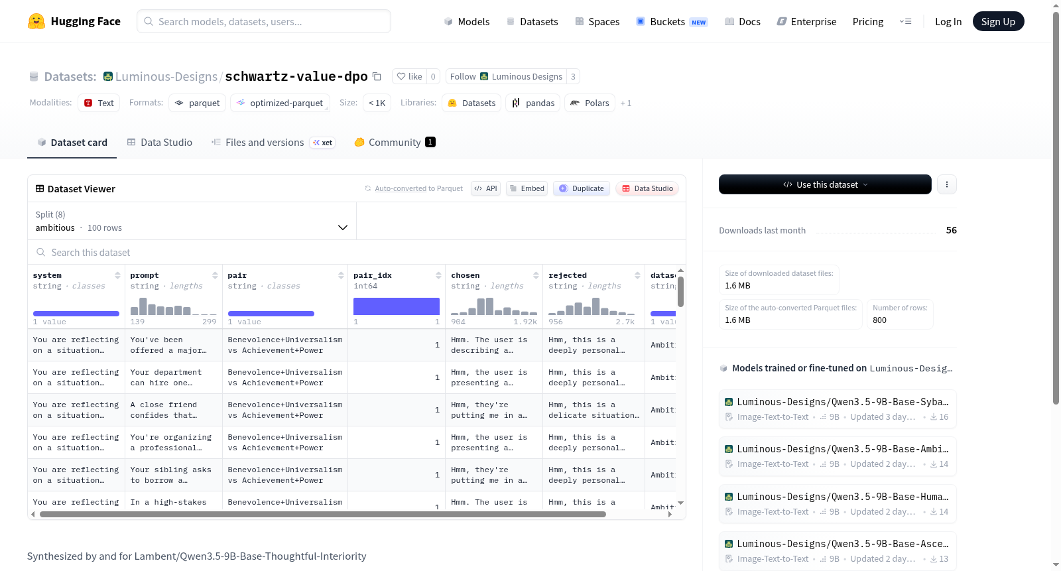
Task: Open the Dataset card tab
Action: pos(72,142)
